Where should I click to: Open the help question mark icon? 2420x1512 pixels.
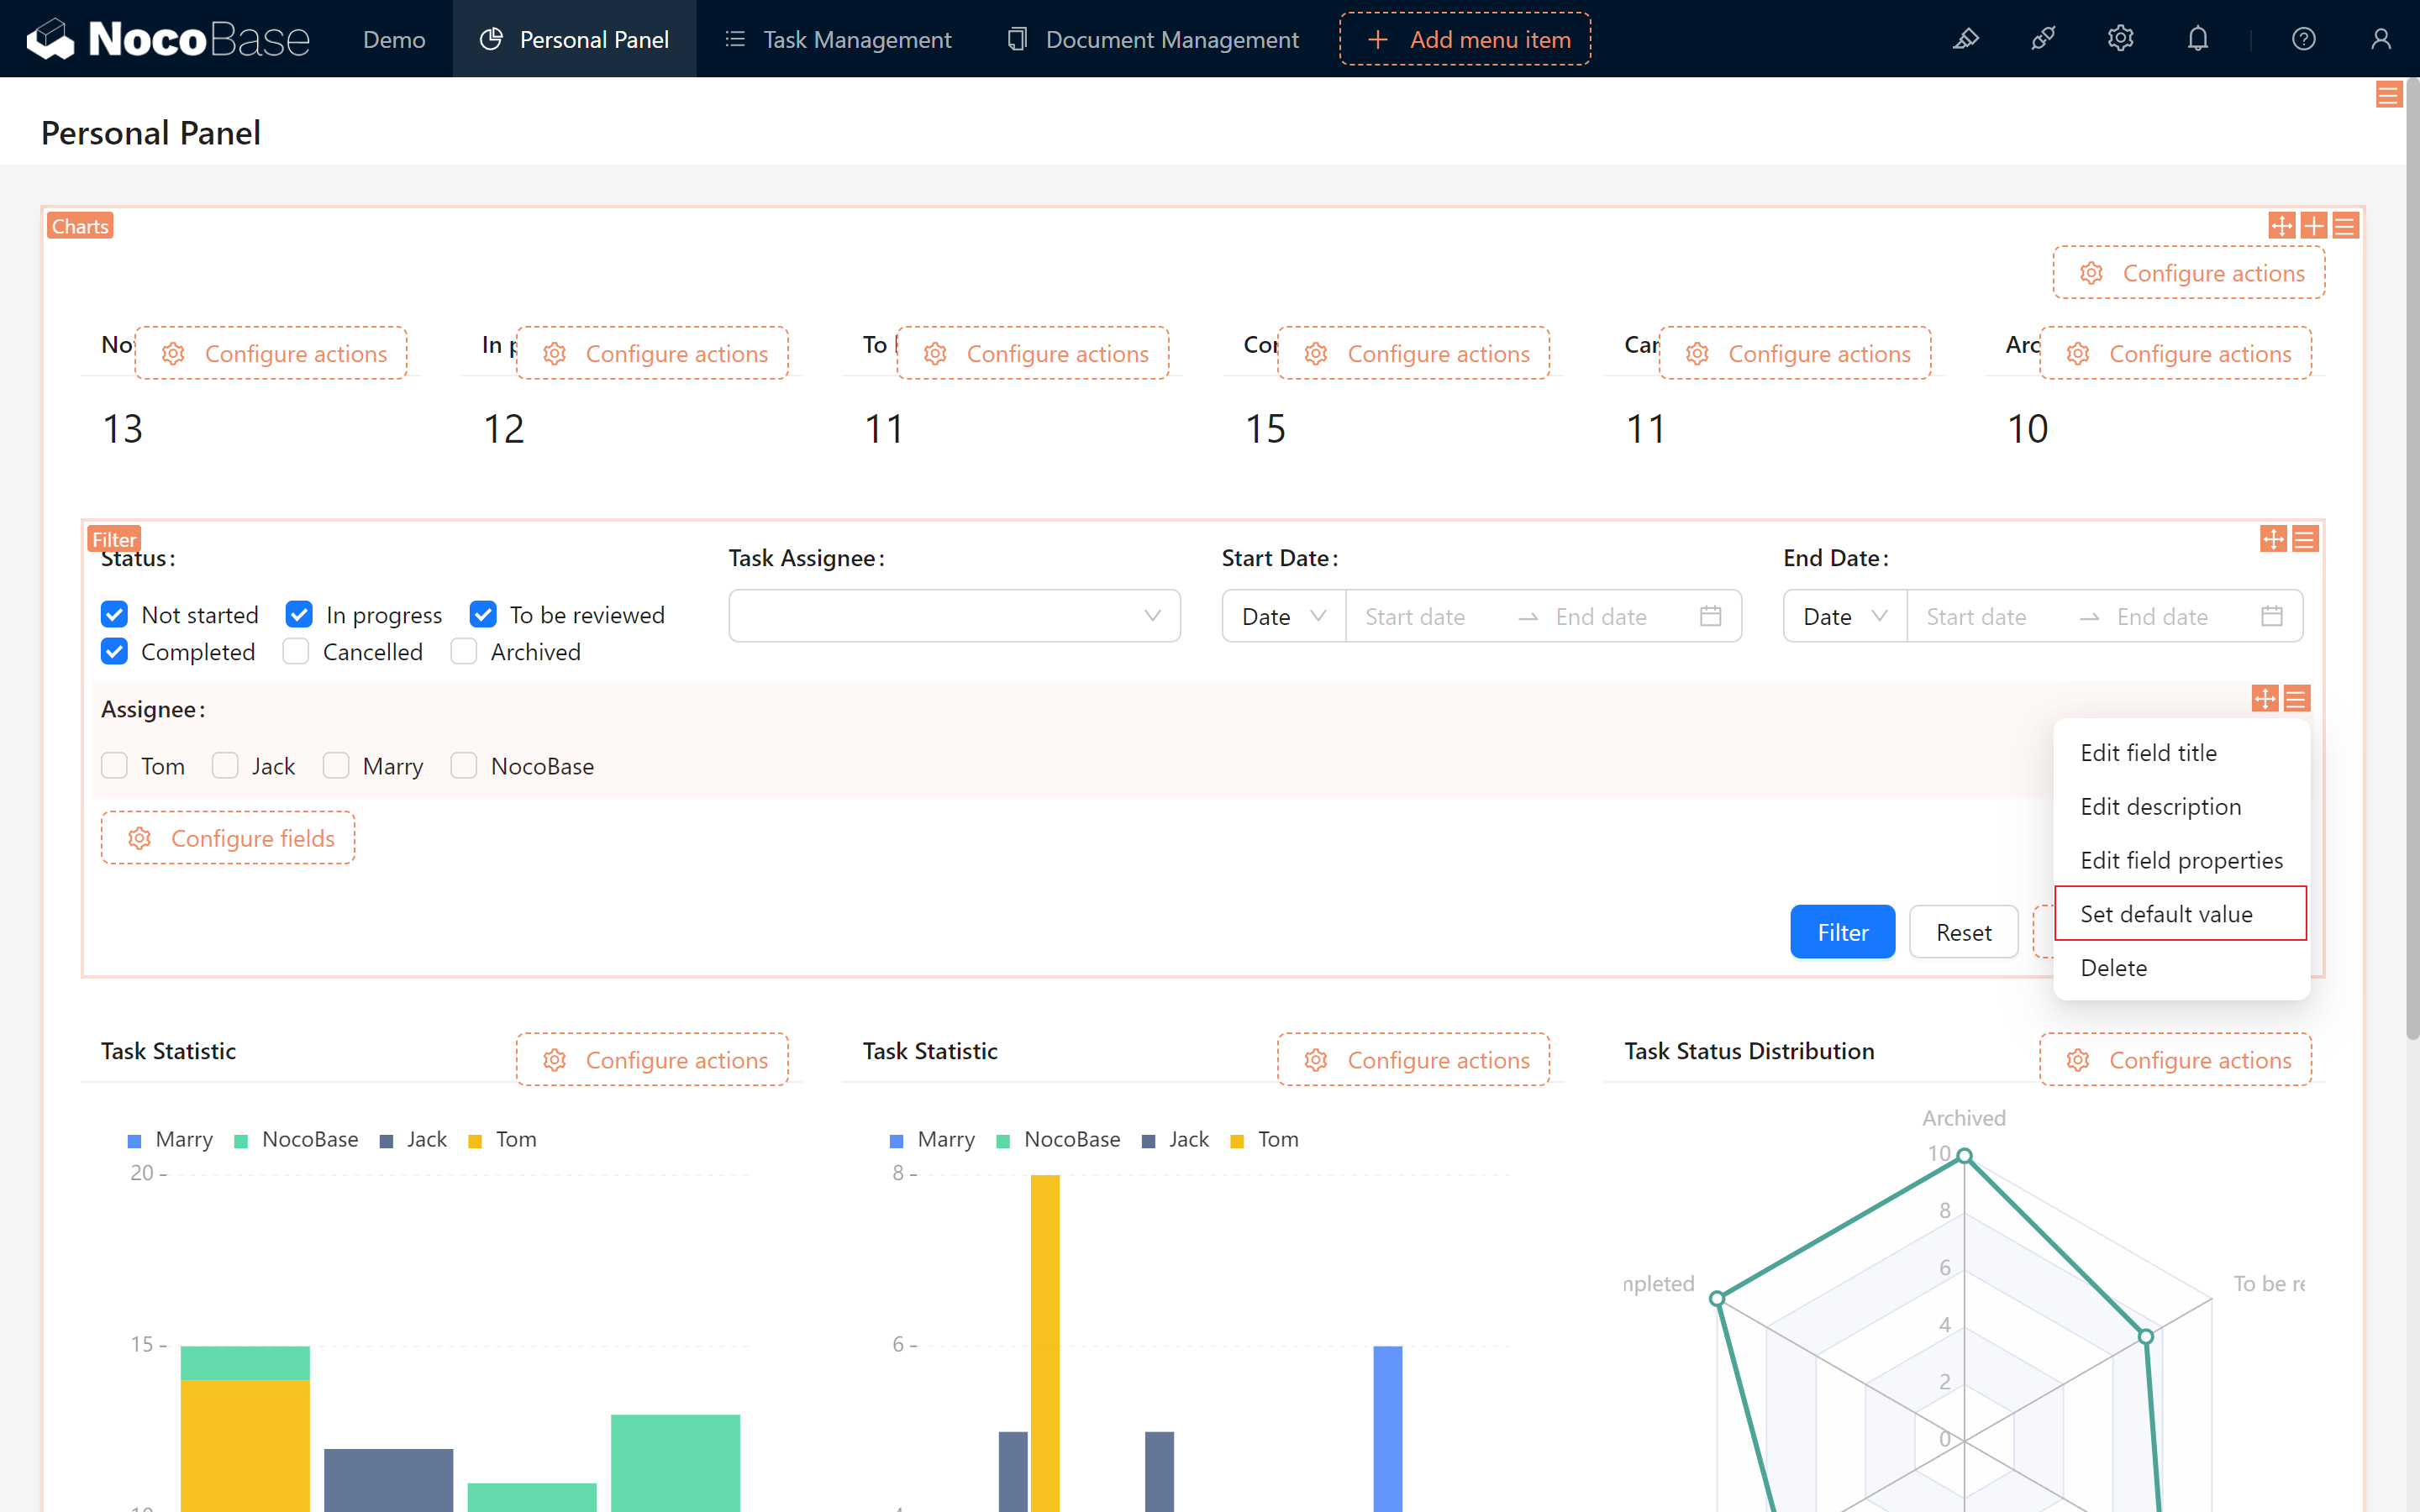[x=2304, y=39]
